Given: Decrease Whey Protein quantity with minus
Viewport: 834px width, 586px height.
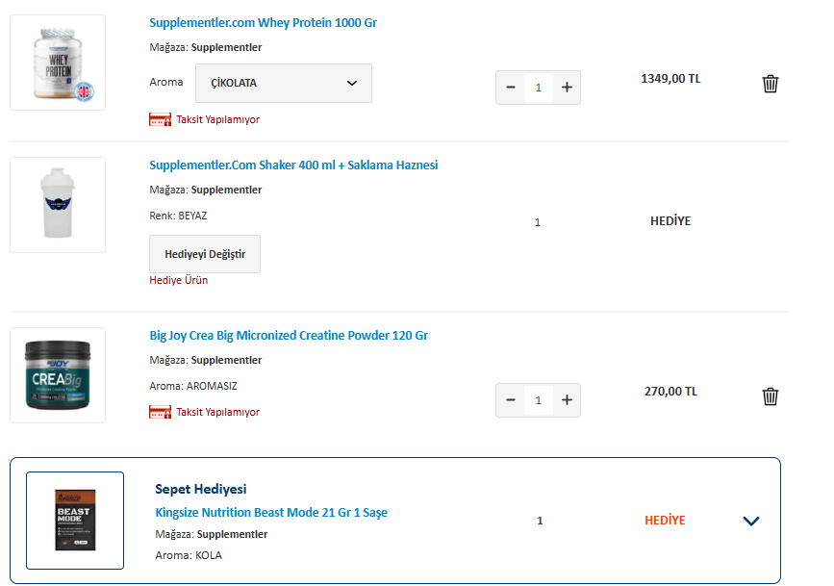Looking at the screenshot, I should (x=511, y=88).
